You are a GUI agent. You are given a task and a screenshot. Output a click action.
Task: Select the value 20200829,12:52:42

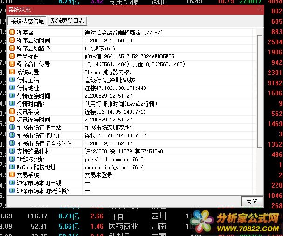[108, 143]
